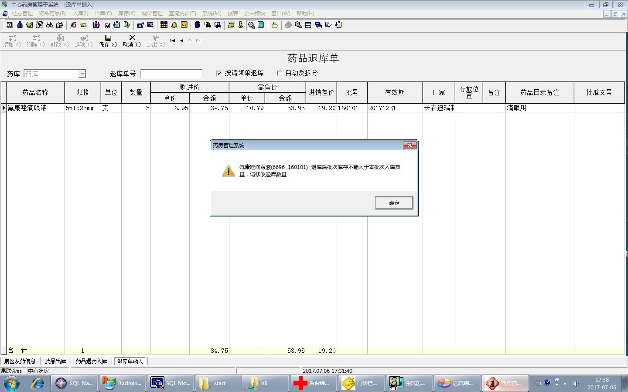The width and height of the screenshot is (628, 392).
Task: Click the 批准文号 column header
Action: coord(599,92)
